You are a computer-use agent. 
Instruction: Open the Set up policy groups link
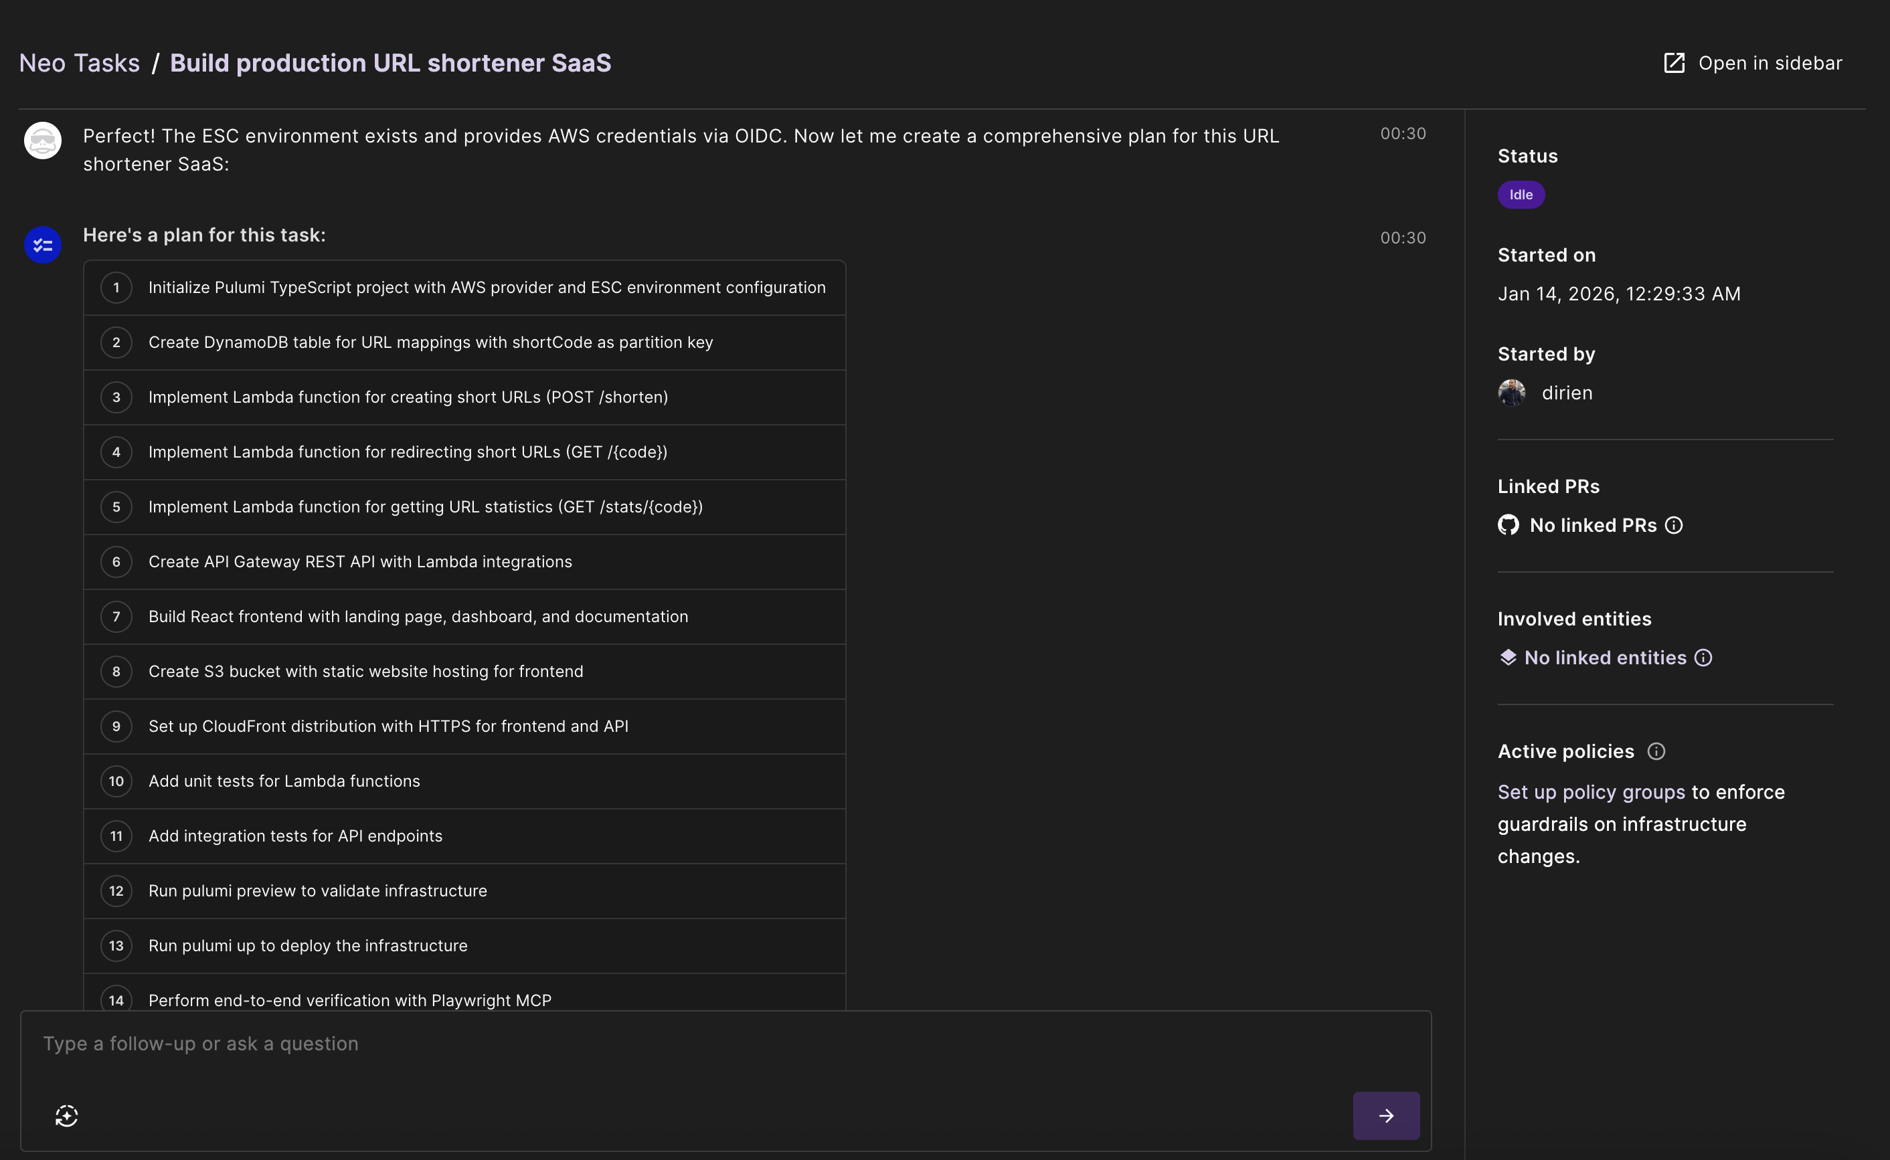(1591, 792)
